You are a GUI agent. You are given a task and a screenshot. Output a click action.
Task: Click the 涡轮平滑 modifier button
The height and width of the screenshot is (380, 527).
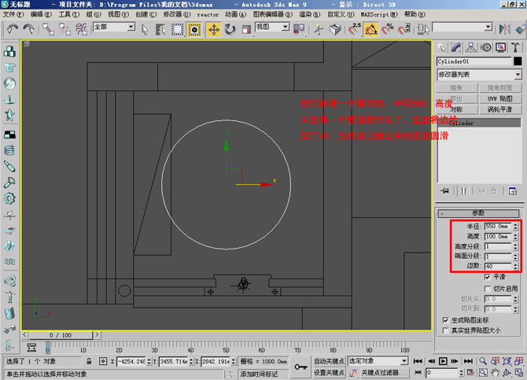(500, 109)
